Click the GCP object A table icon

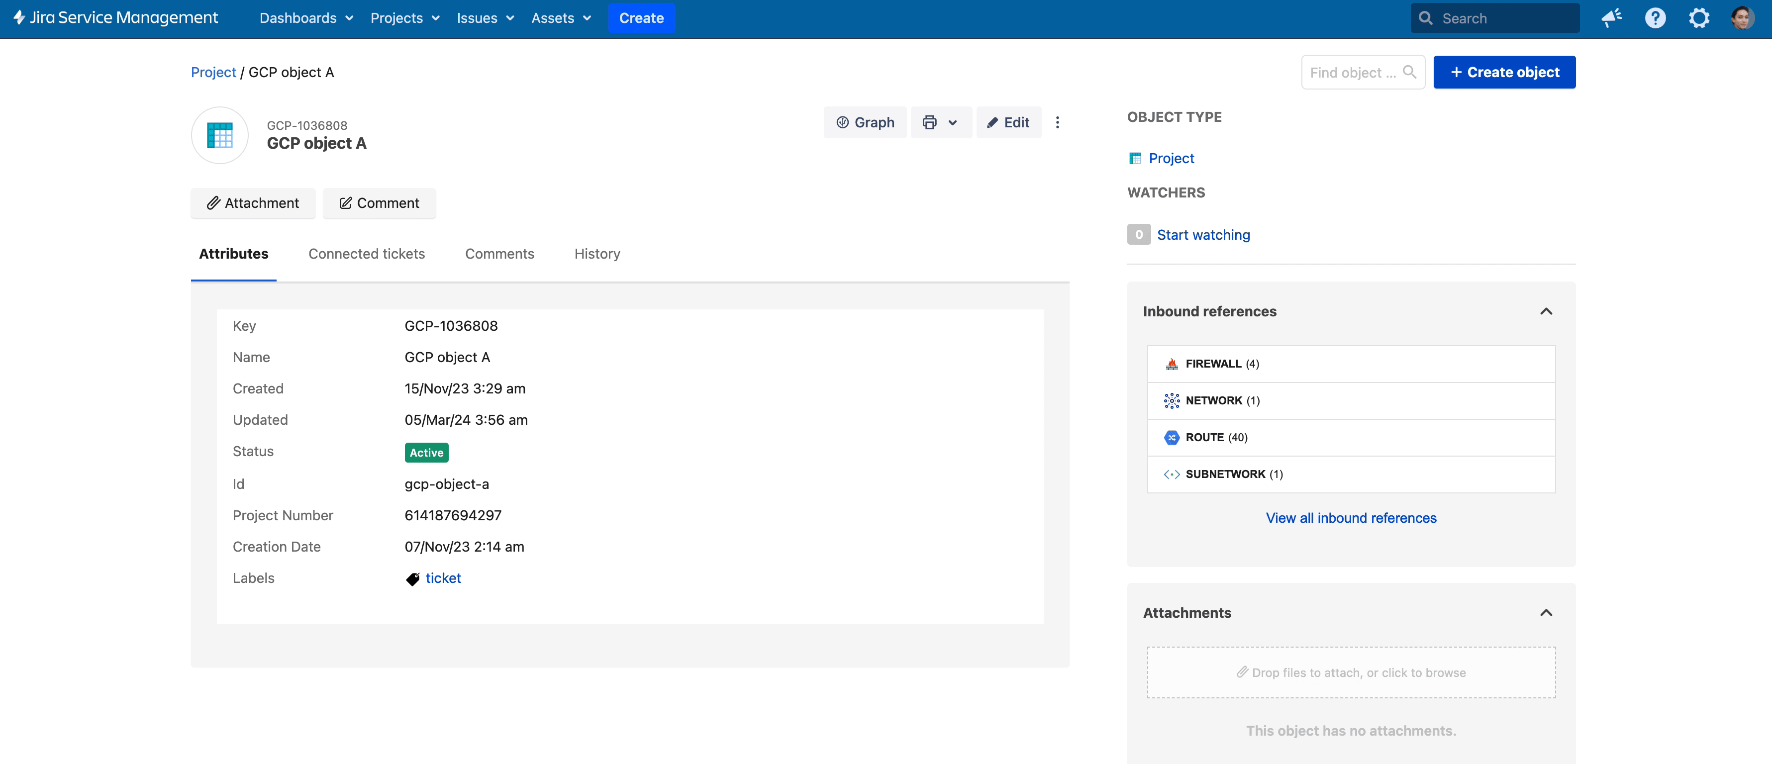pos(219,135)
